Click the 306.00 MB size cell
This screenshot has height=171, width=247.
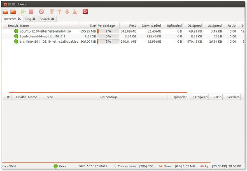[88, 42]
